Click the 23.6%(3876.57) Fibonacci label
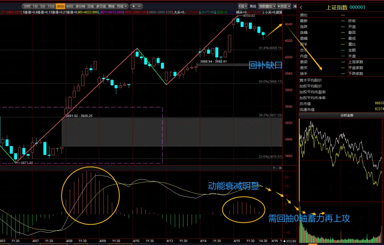Viewport: 384px width, 245px height. coord(271,157)
